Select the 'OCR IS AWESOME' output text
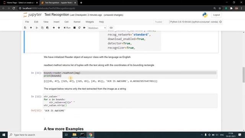The image size is (245, 138). pos(54,110)
